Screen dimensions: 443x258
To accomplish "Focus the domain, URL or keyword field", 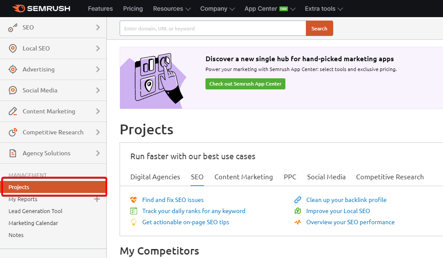I will [x=213, y=28].
